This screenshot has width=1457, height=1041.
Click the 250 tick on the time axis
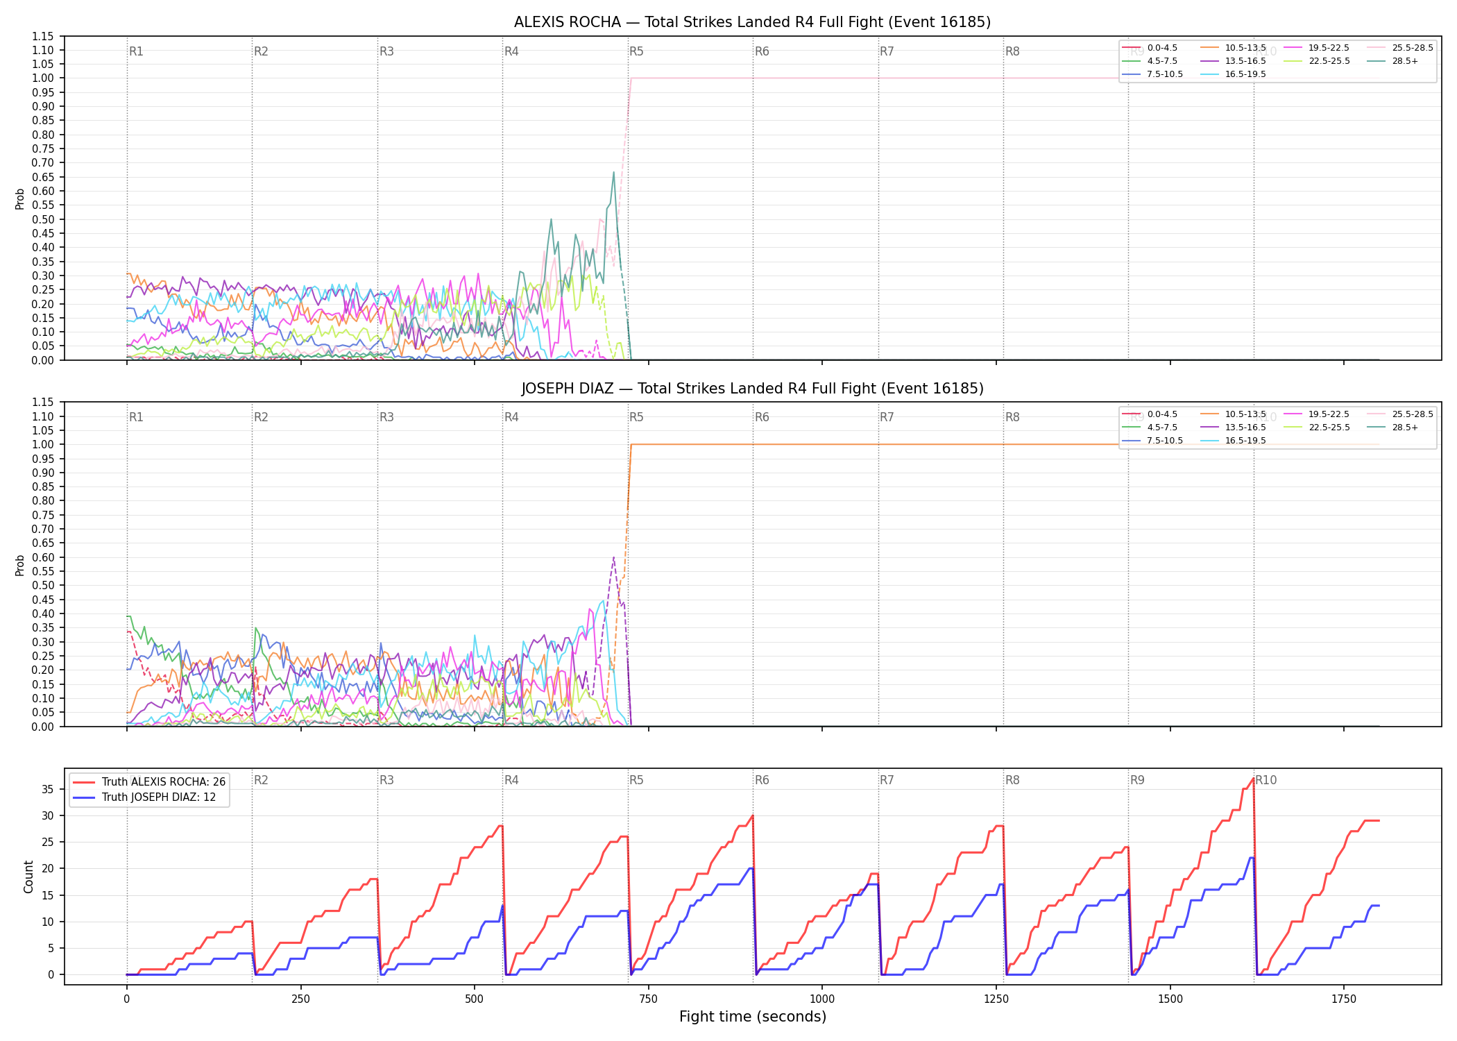point(300,999)
